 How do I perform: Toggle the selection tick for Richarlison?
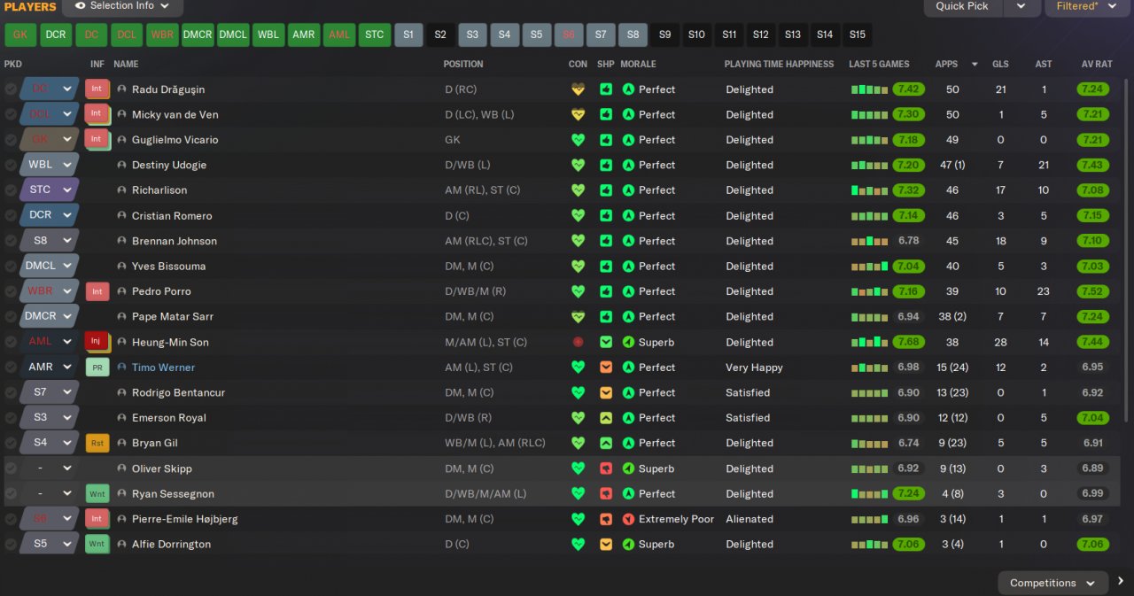(x=11, y=190)
